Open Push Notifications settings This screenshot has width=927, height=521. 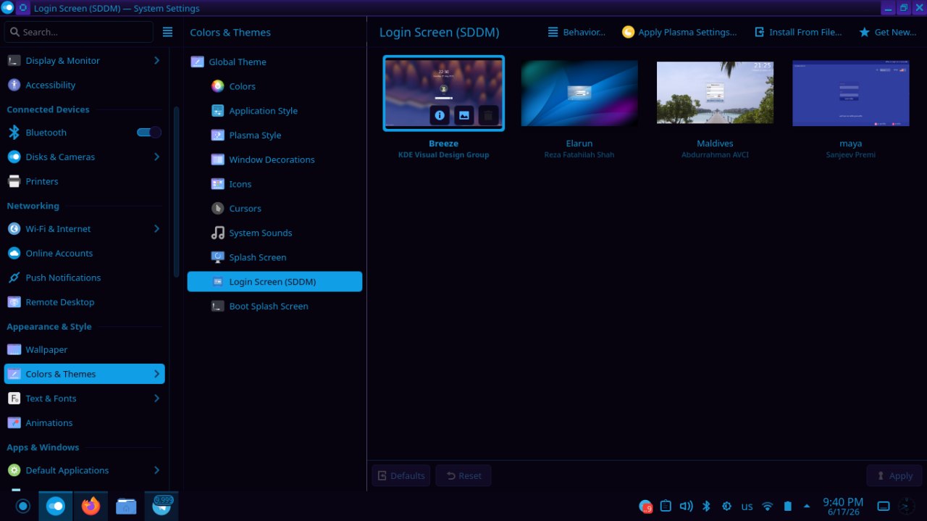[84, 278]
